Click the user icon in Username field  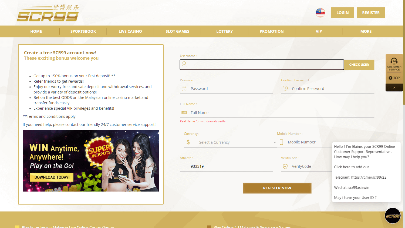pyautogui.click(x=184, y=64)
